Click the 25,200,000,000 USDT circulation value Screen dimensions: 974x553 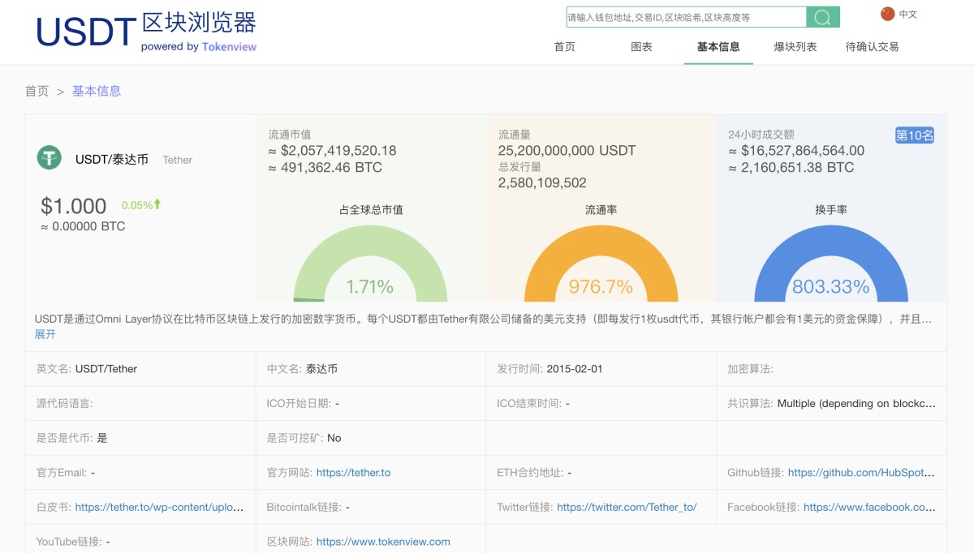(567, 151)
